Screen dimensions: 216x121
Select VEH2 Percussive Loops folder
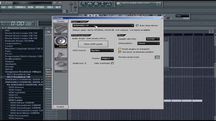(26, 111)
